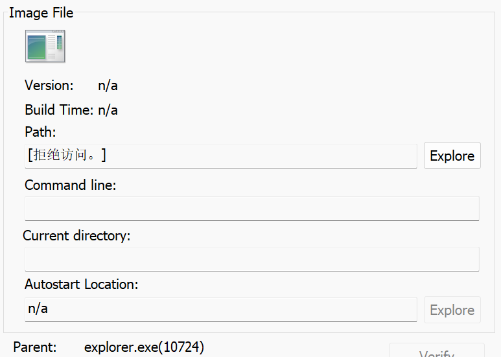Click the explorer.exe(10724) parent process text
Viewport: 501px width, 357px height.
tap(144, 347)
